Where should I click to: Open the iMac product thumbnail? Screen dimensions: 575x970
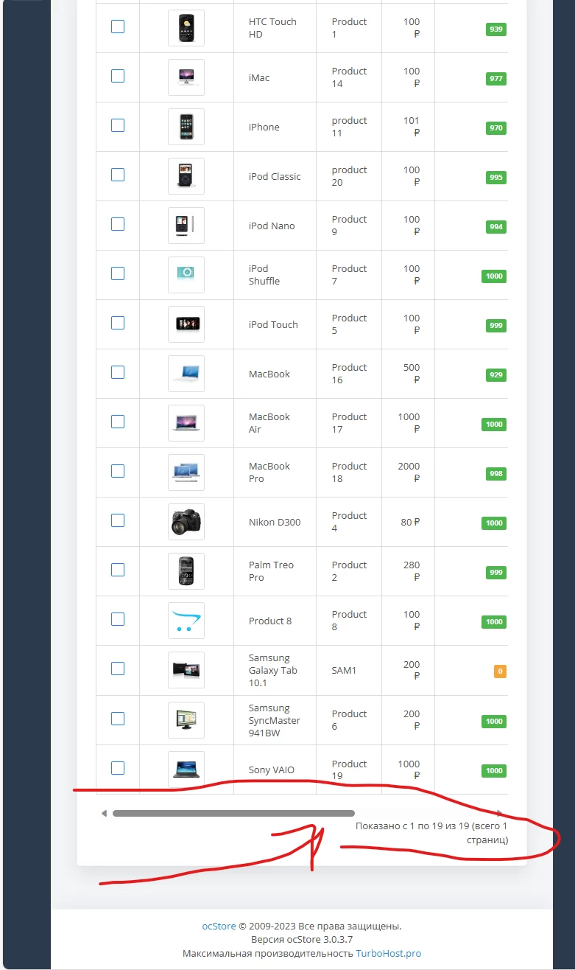[186, 77]
